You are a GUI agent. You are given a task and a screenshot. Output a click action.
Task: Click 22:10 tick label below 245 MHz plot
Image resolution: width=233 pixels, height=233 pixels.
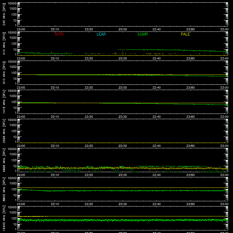click(x=55, y=29)
